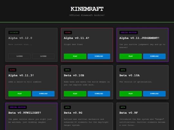The height and width of the screenshot is (130, 174).
Task: Click the 'Beta v0.9G' heading
Action: coord(73,113)
